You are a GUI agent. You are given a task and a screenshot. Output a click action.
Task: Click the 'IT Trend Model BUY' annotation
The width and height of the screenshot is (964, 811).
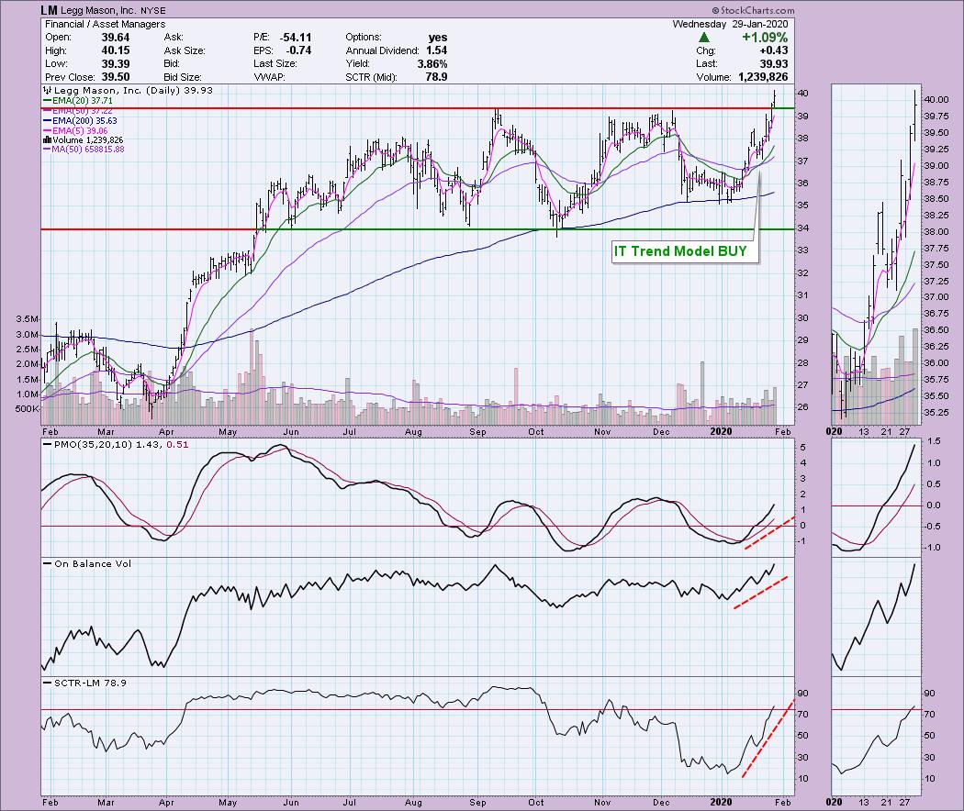680,251
